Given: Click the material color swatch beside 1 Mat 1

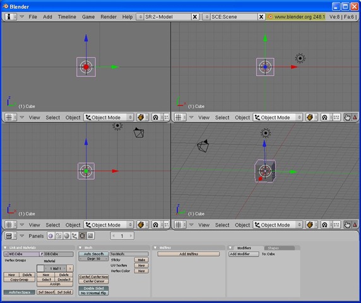Looking at the screenshot, I should point(40,268).
